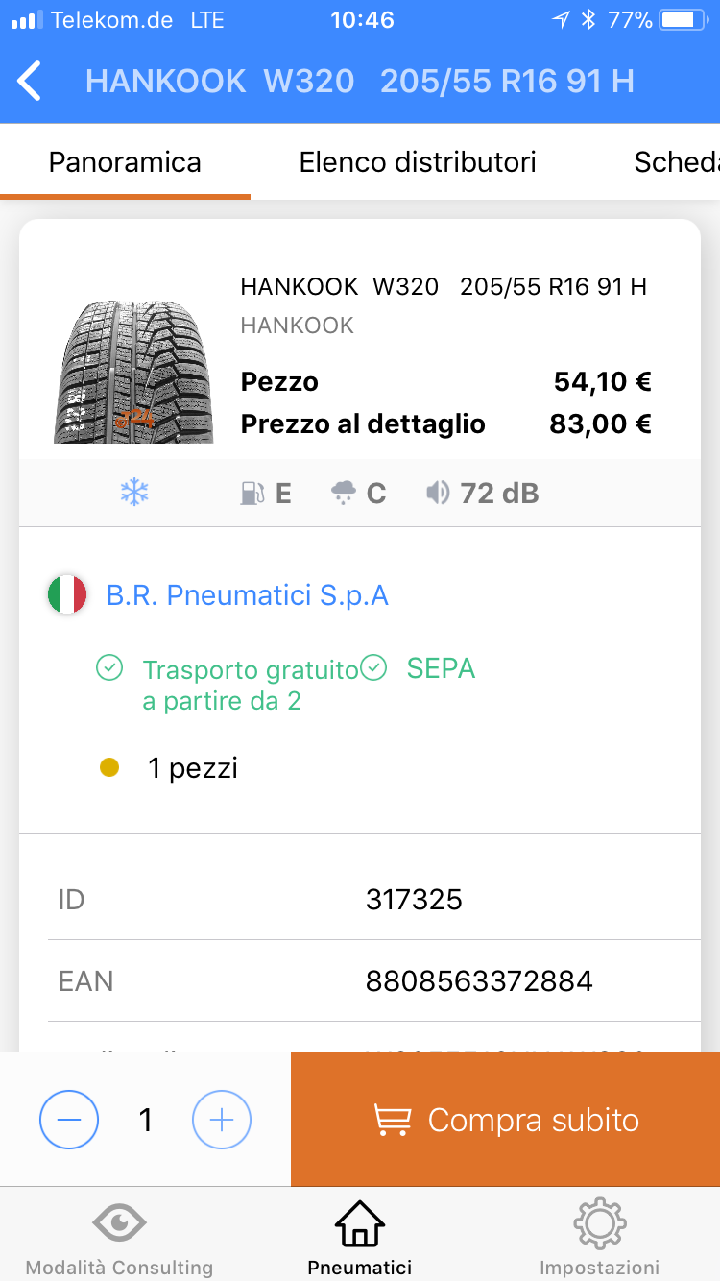This screenshot has height=1281, width=720.
Task: Tap the snowflake winter tire icon
Action: coord(134,493)
